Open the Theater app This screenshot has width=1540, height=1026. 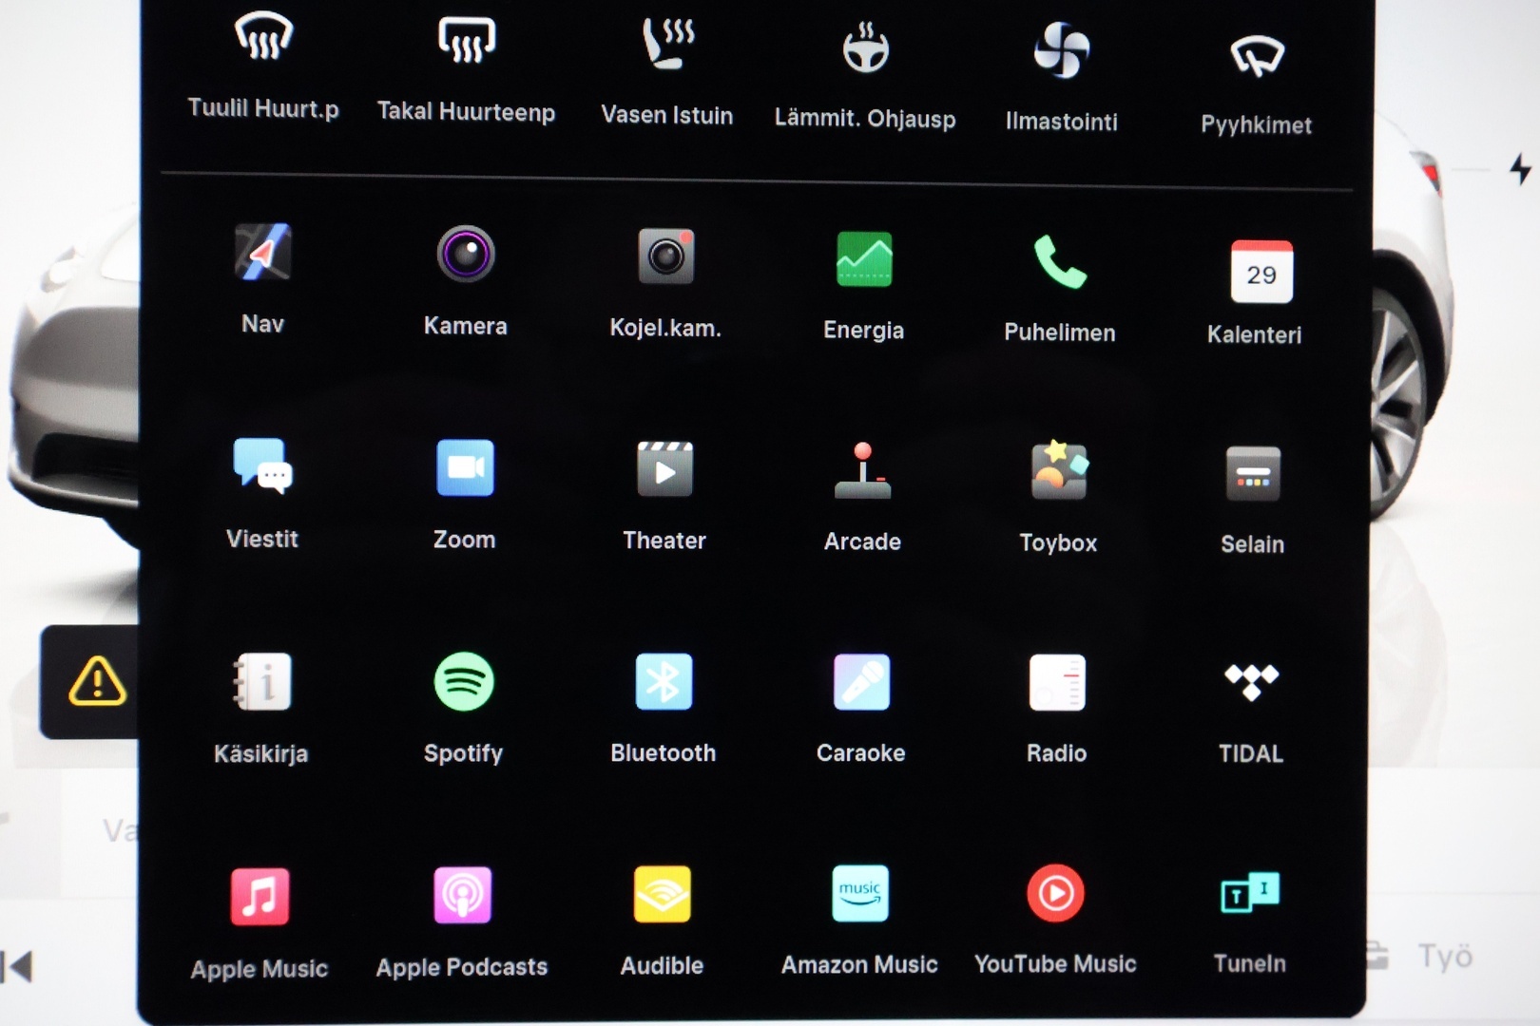click(x=664, y=469)
